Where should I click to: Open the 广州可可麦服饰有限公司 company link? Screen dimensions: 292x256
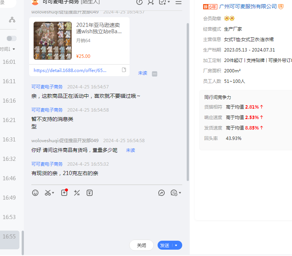coord(248,7)
